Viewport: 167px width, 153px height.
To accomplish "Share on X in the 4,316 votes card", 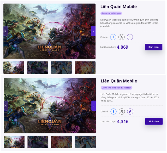I will point(122,111).
